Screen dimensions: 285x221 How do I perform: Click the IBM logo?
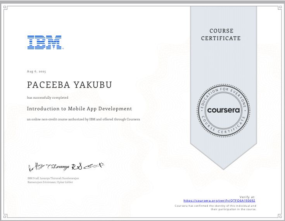coord(45,42)
